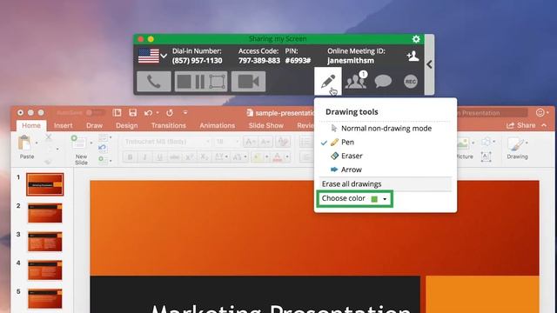Select Normal non-drawing mode
This screenshot has width=557, height=313.
pyautogui.click(x=386, y=129)
